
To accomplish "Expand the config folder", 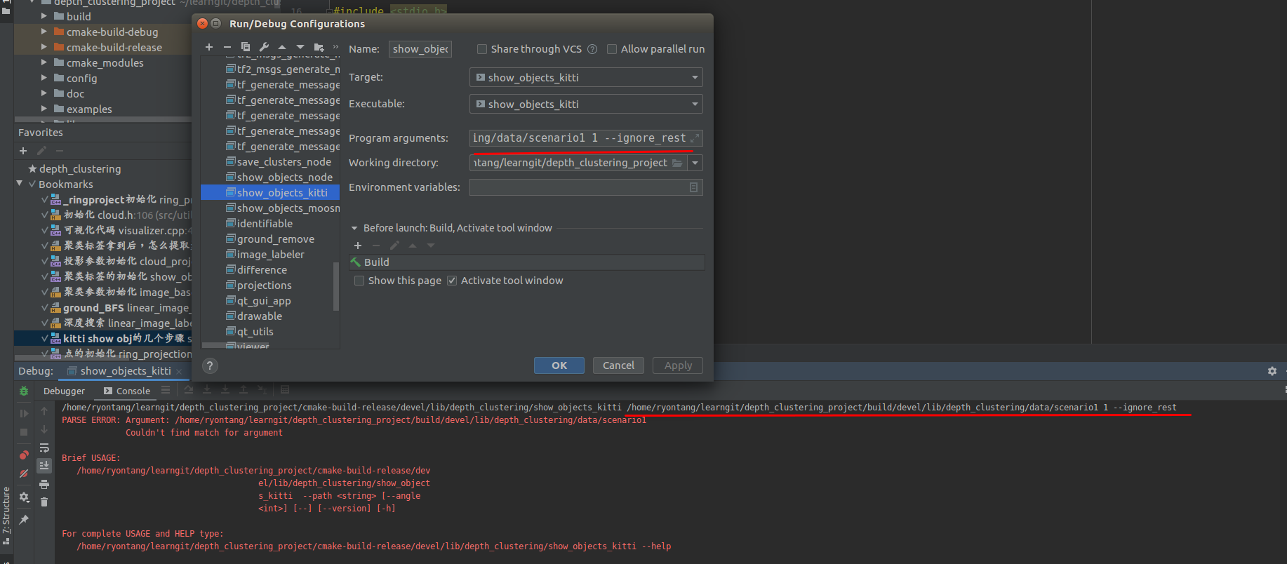I will [x=44, y=78].
